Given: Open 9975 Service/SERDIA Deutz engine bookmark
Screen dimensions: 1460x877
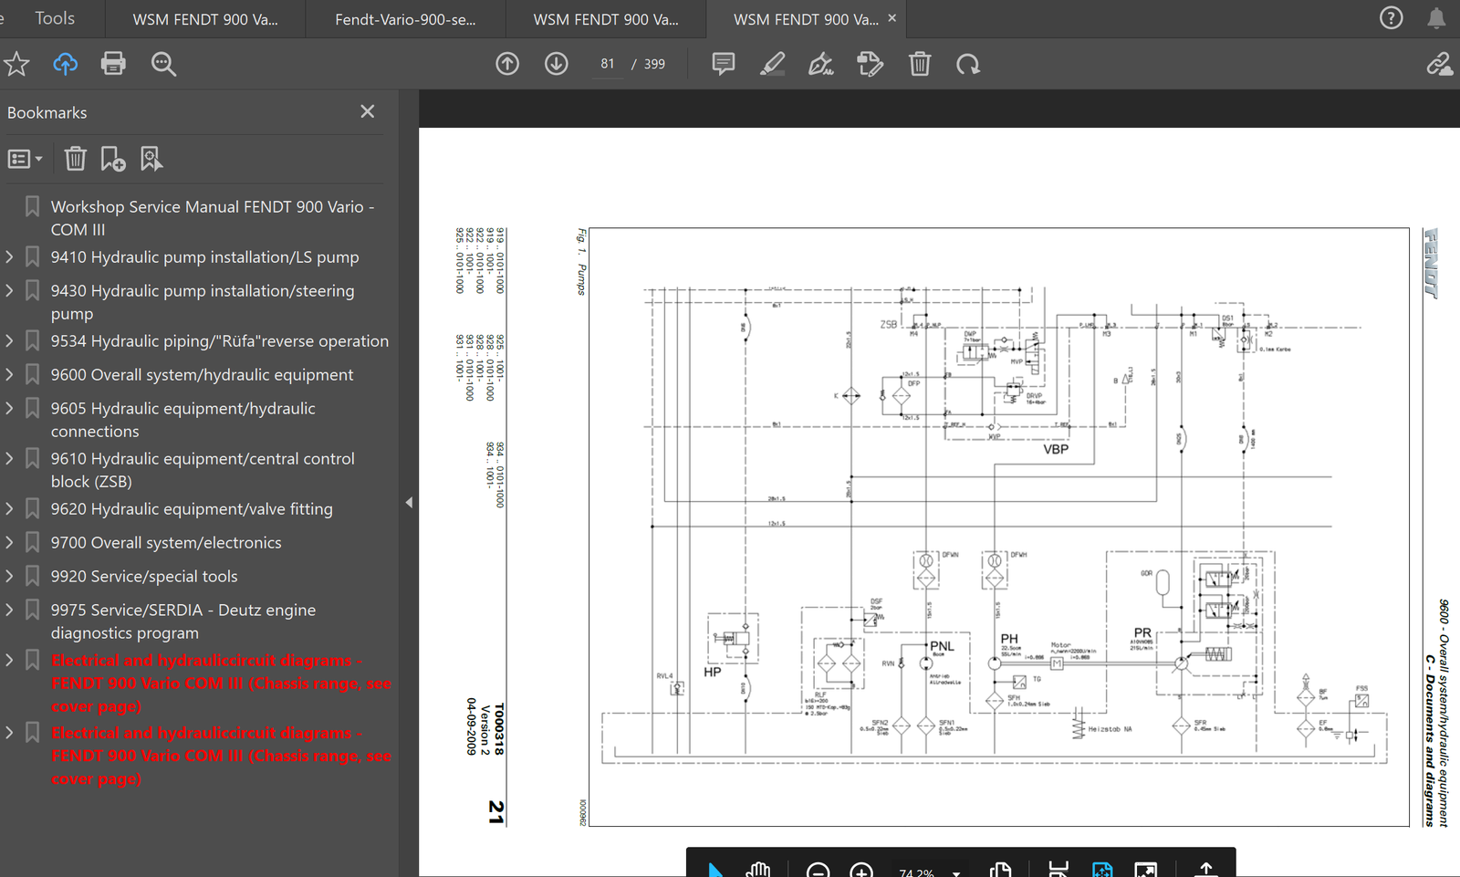Looking at the screenshot, I should coord(183,621).
